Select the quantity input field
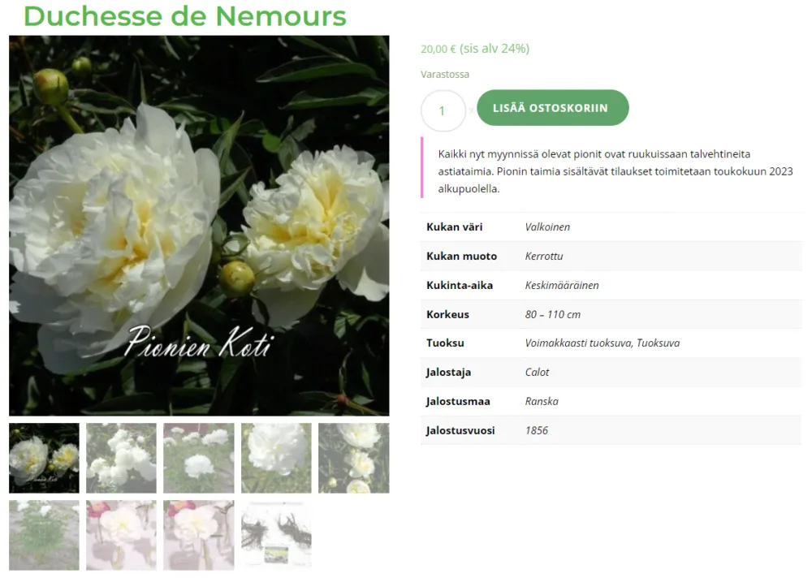 pyautogui.click(x=443, y=111)
